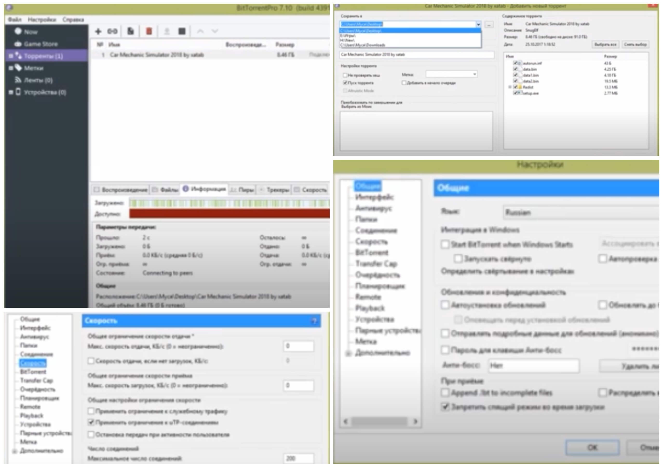Click the Загружено pieces progress bar

(229, 203)
